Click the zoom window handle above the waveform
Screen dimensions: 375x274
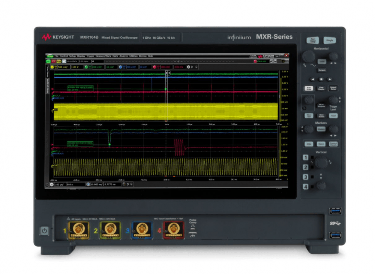coord(168,73)
